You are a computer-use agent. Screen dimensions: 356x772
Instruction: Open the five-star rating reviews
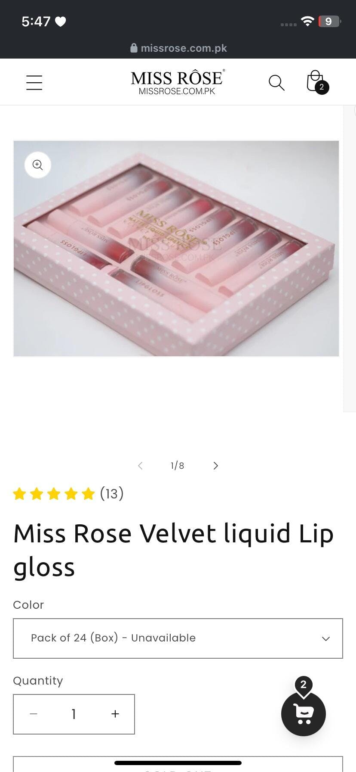click(54, 494)
